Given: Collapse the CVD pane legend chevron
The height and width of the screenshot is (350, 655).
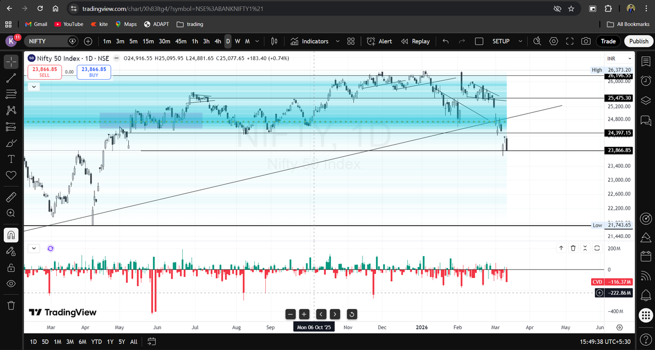Looking at the screenshot, I should (x=33, y=248).
